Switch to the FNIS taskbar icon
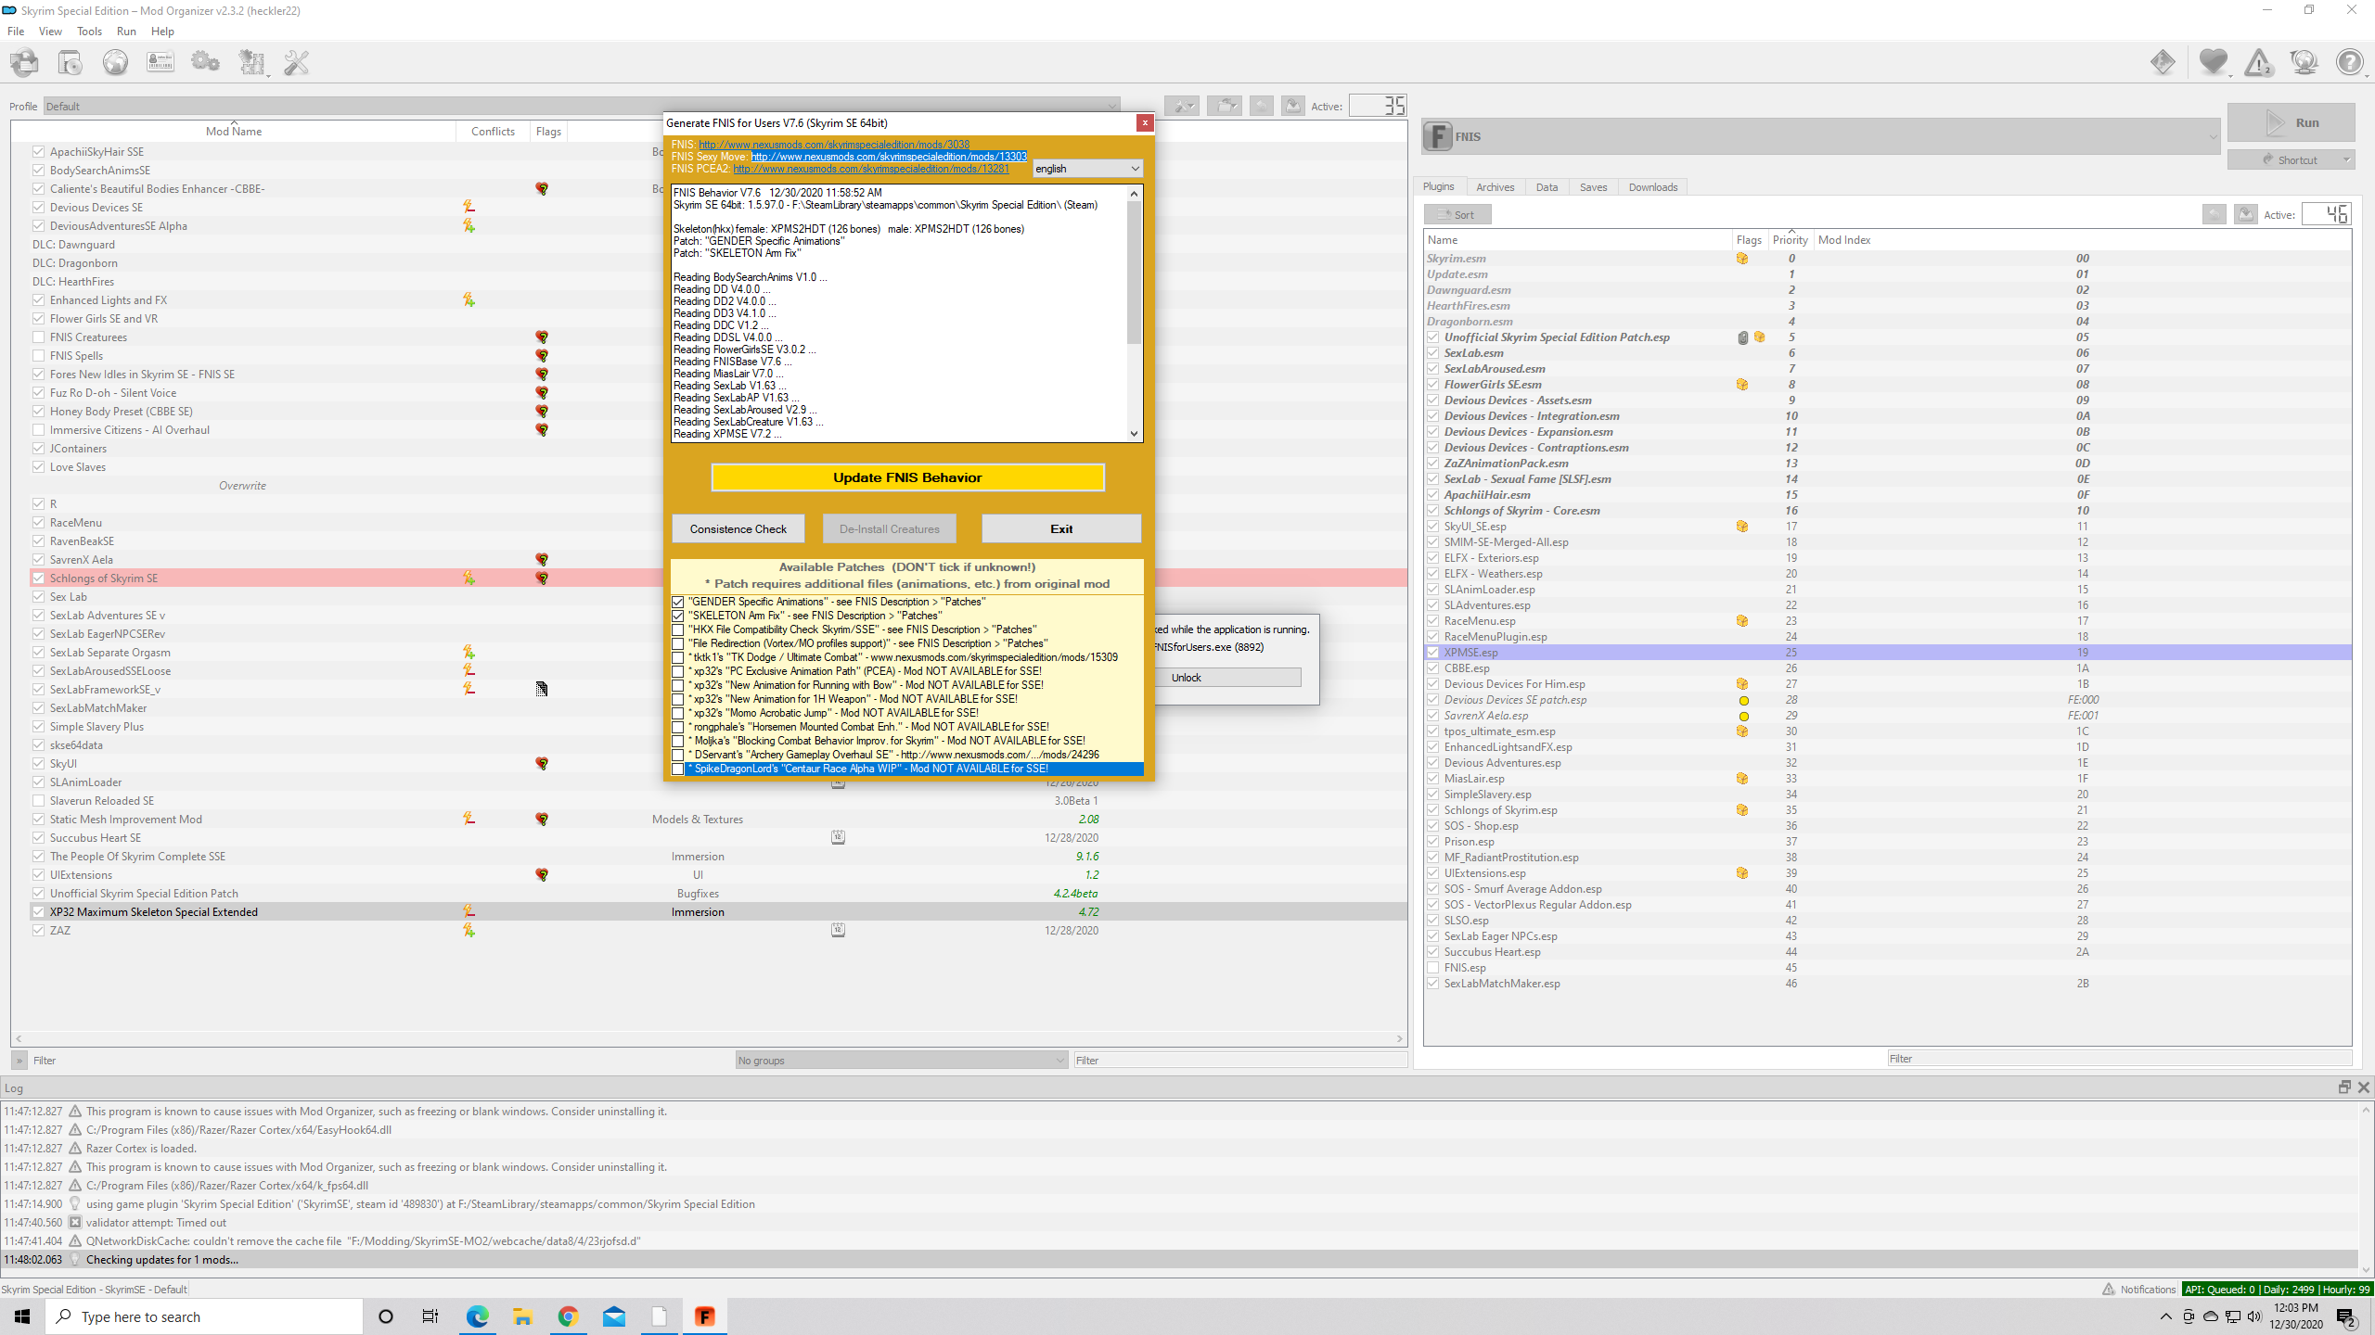The height and width of the screenshot is (1335, 2375). (x=705, y=1316)
